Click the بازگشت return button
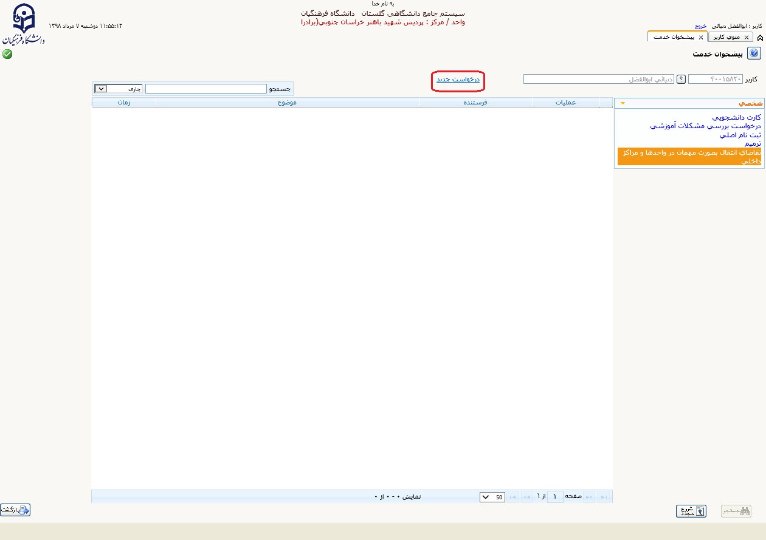This screenshot has width=766, height=540. click(x=15, y=510)
